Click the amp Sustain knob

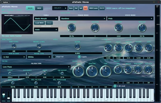pyautogui.click(x=129, y=48)
